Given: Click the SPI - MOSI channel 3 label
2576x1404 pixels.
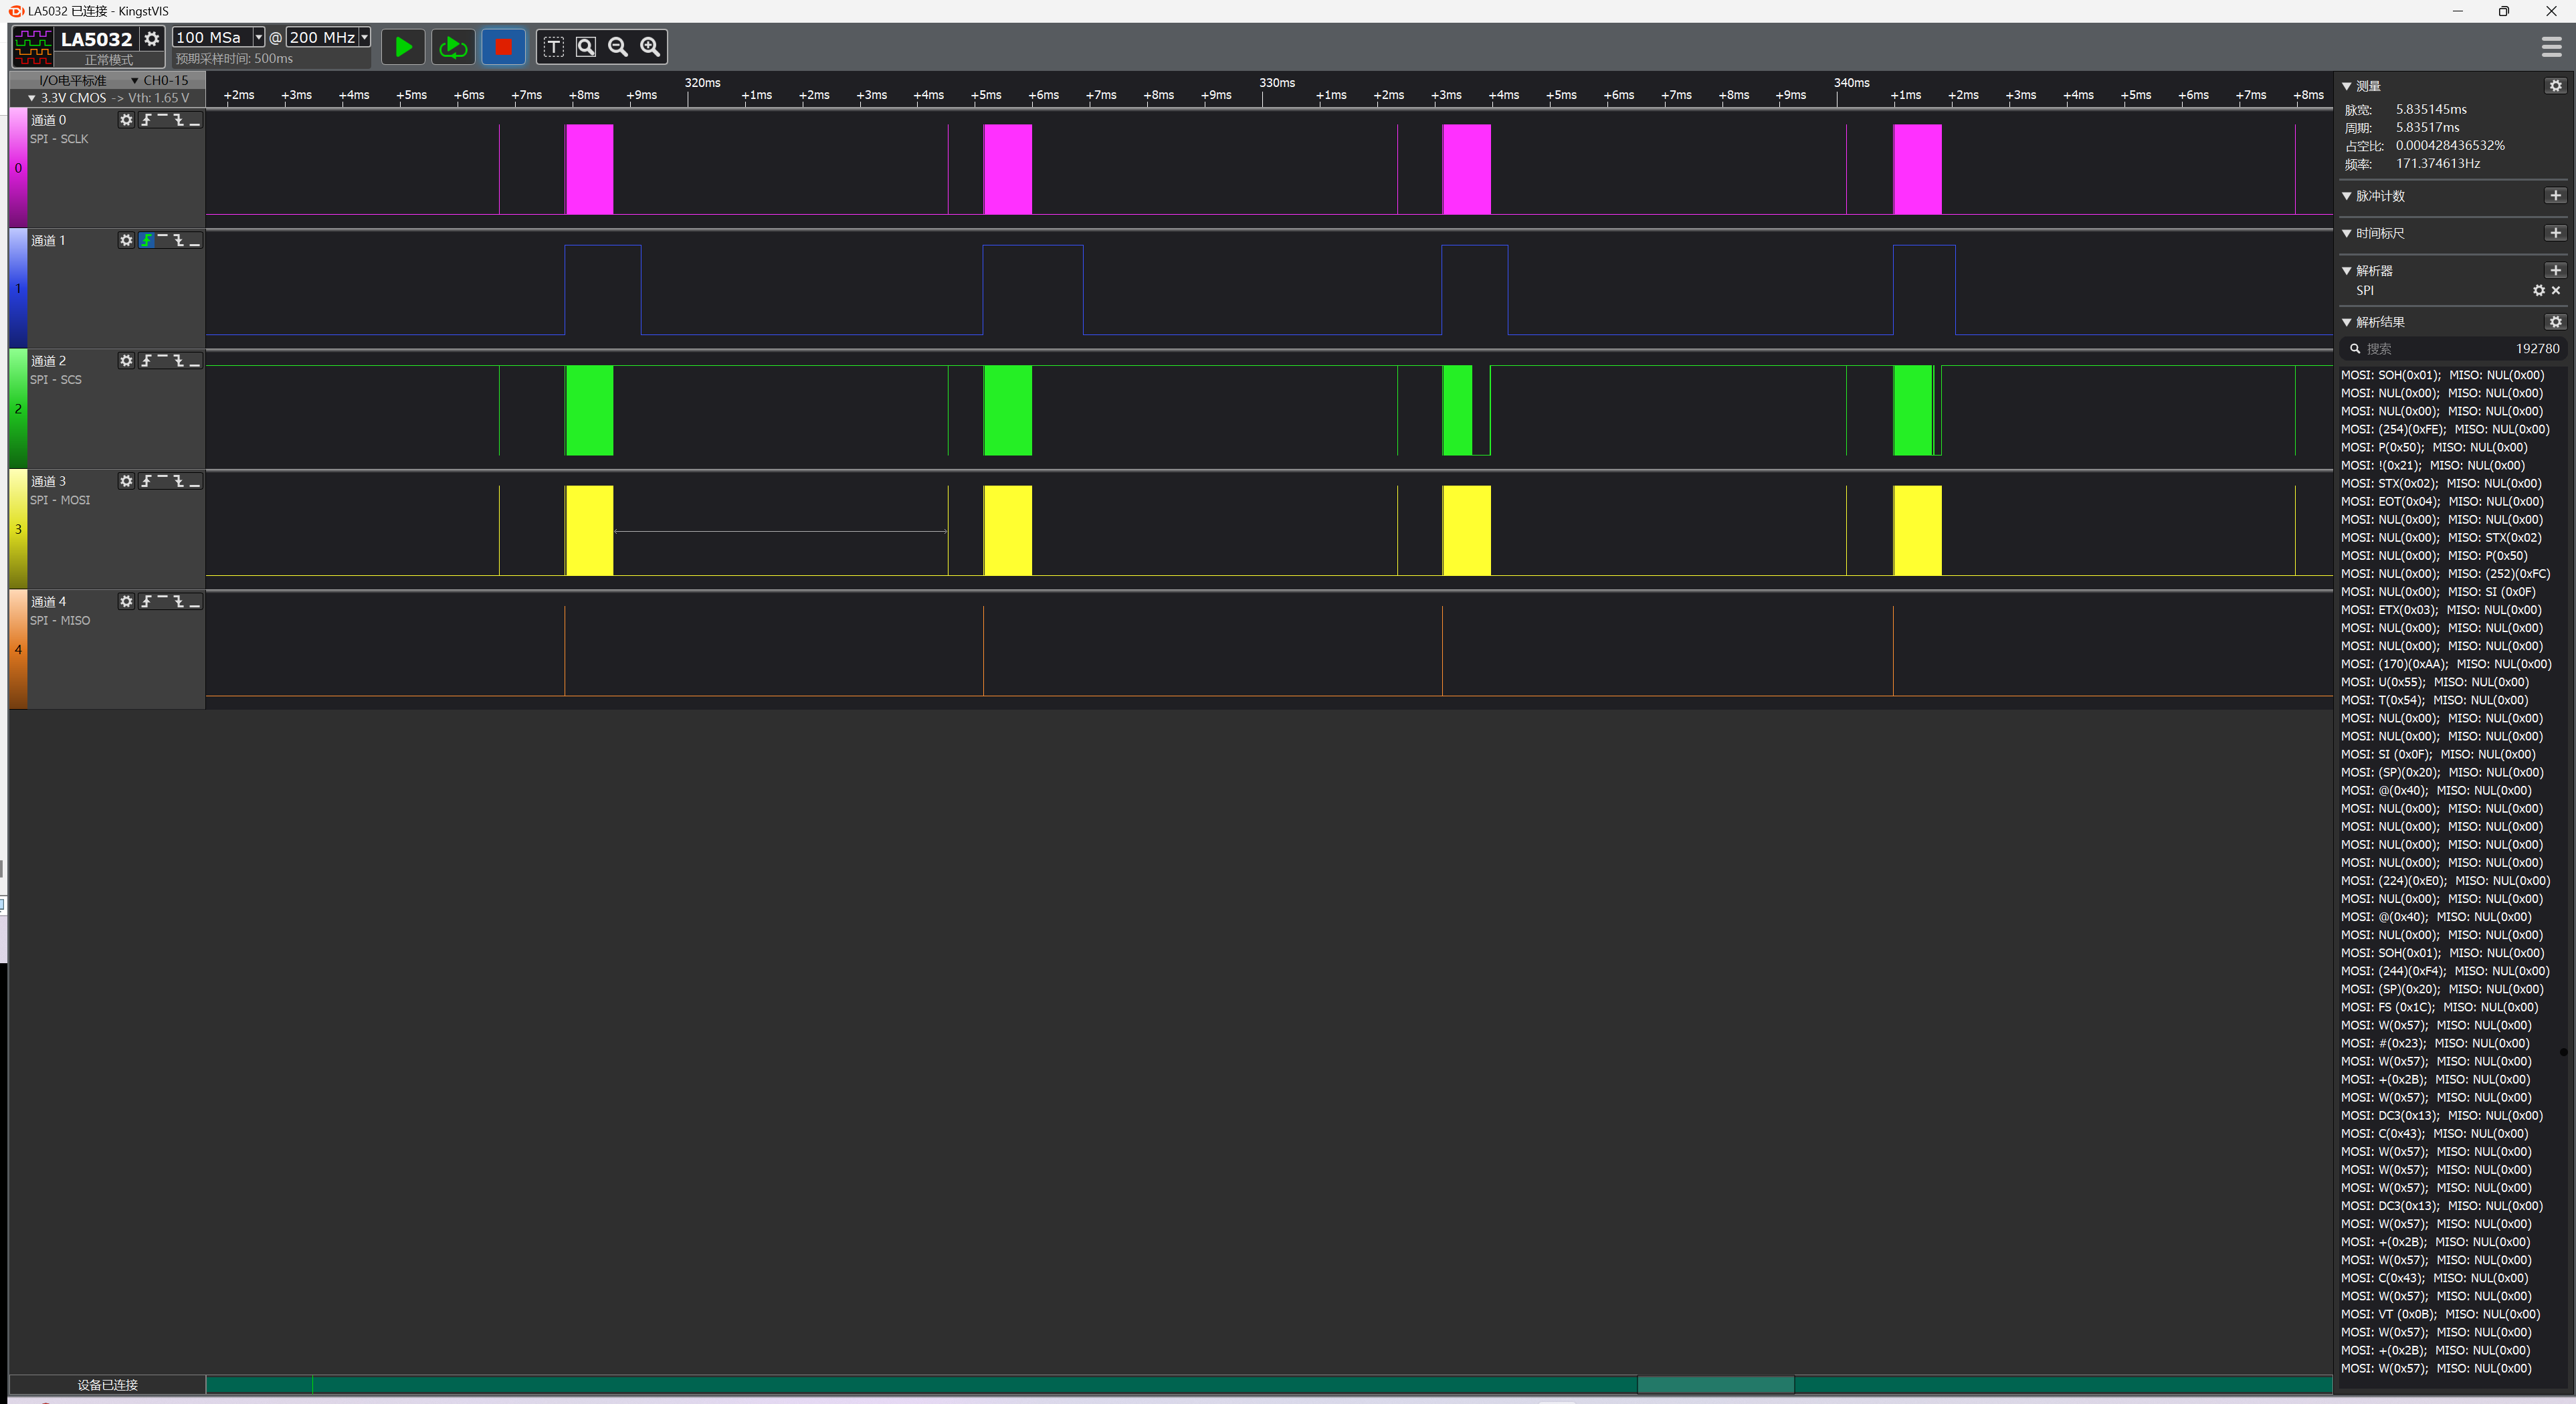Looking at the screenshot, I should coord(59,500).
